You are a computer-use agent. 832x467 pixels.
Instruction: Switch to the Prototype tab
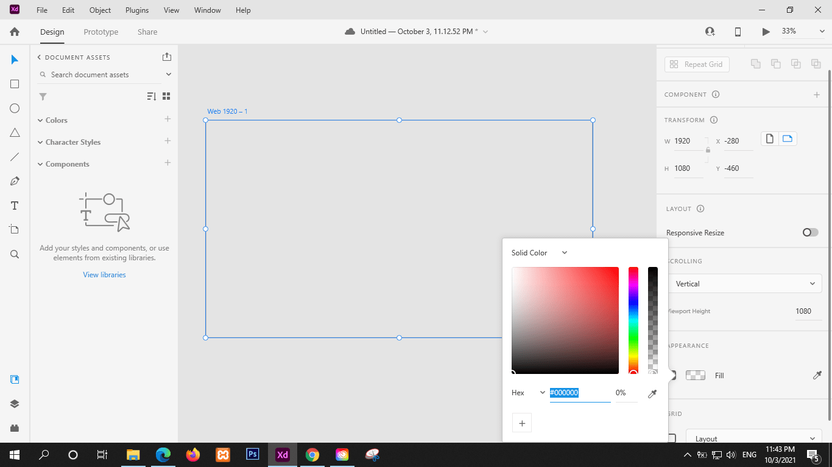100,32
